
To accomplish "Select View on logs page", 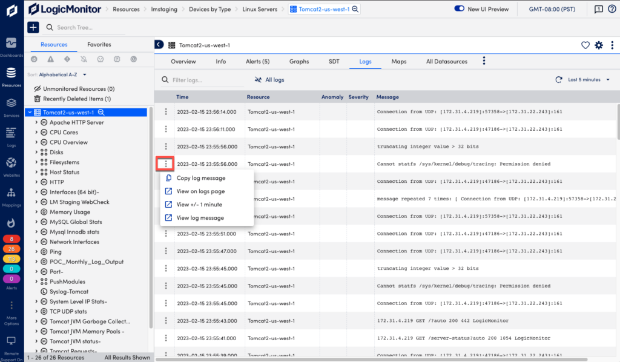I will [207, 191].
